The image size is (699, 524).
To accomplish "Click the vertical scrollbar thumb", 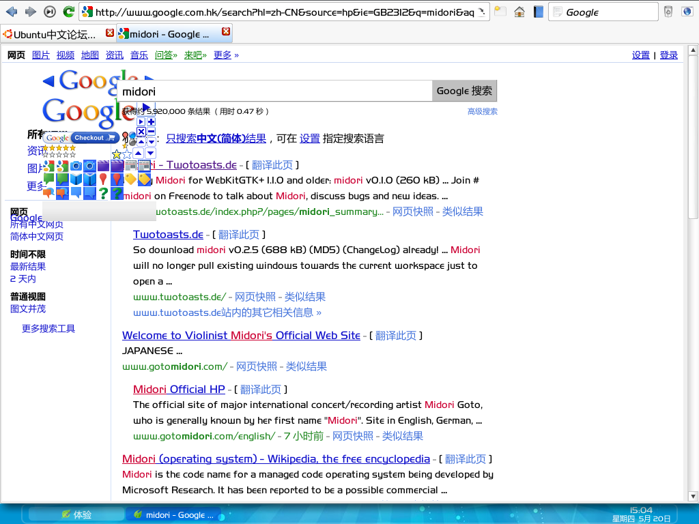I will pos(693,136).
